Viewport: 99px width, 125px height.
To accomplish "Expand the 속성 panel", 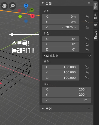I will click(43, 108).
